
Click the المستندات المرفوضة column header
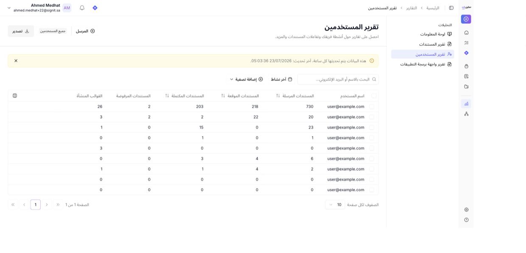(x=133, y=96)
